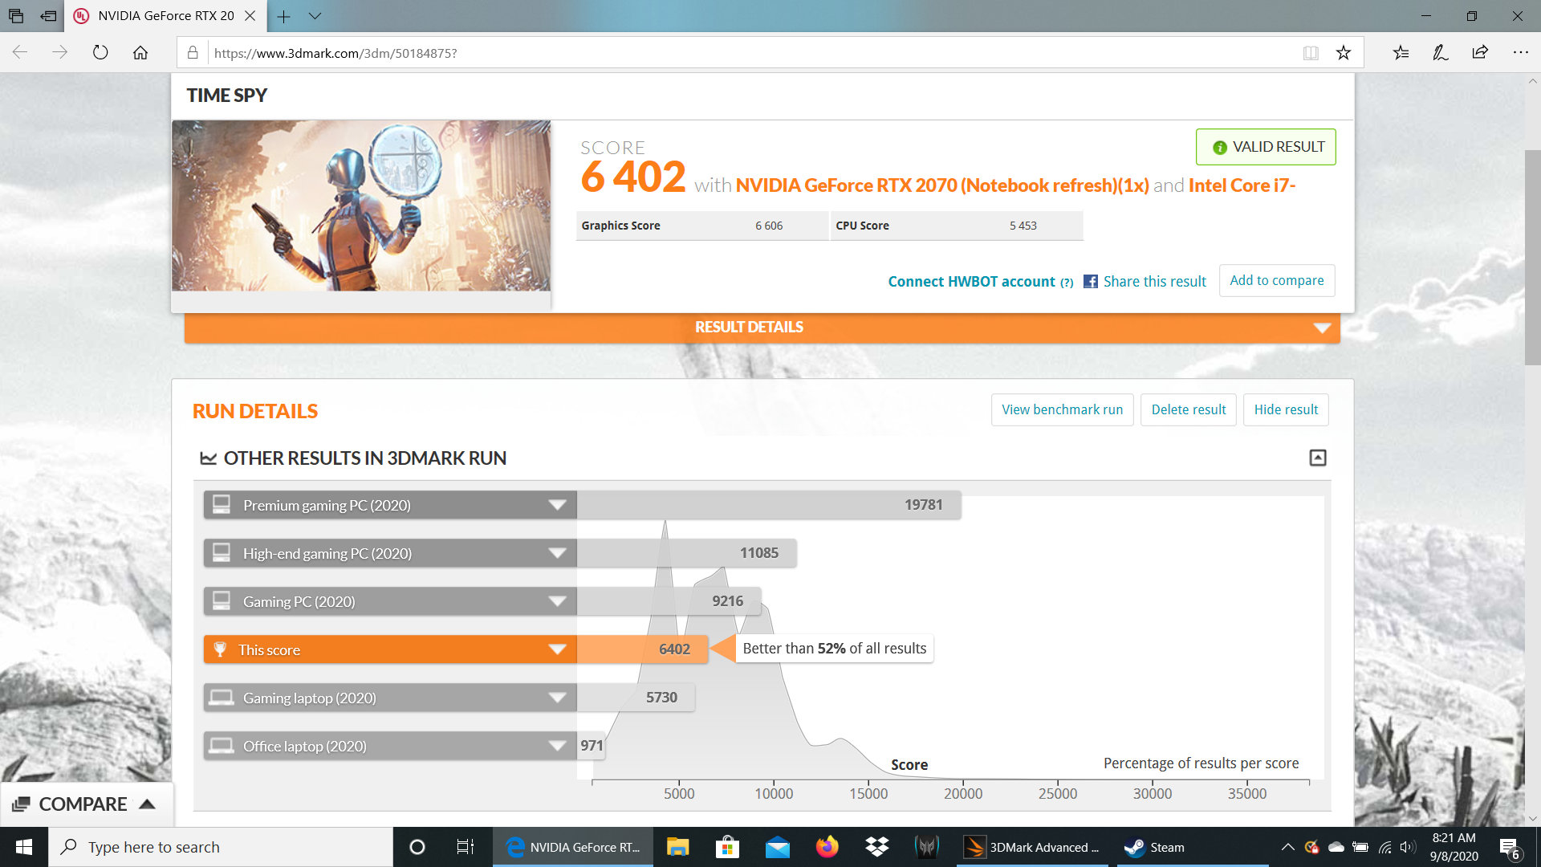Open the browser Settings and more menu
The width and height of the screenshot is (1541, 867).
(1520, 53)
